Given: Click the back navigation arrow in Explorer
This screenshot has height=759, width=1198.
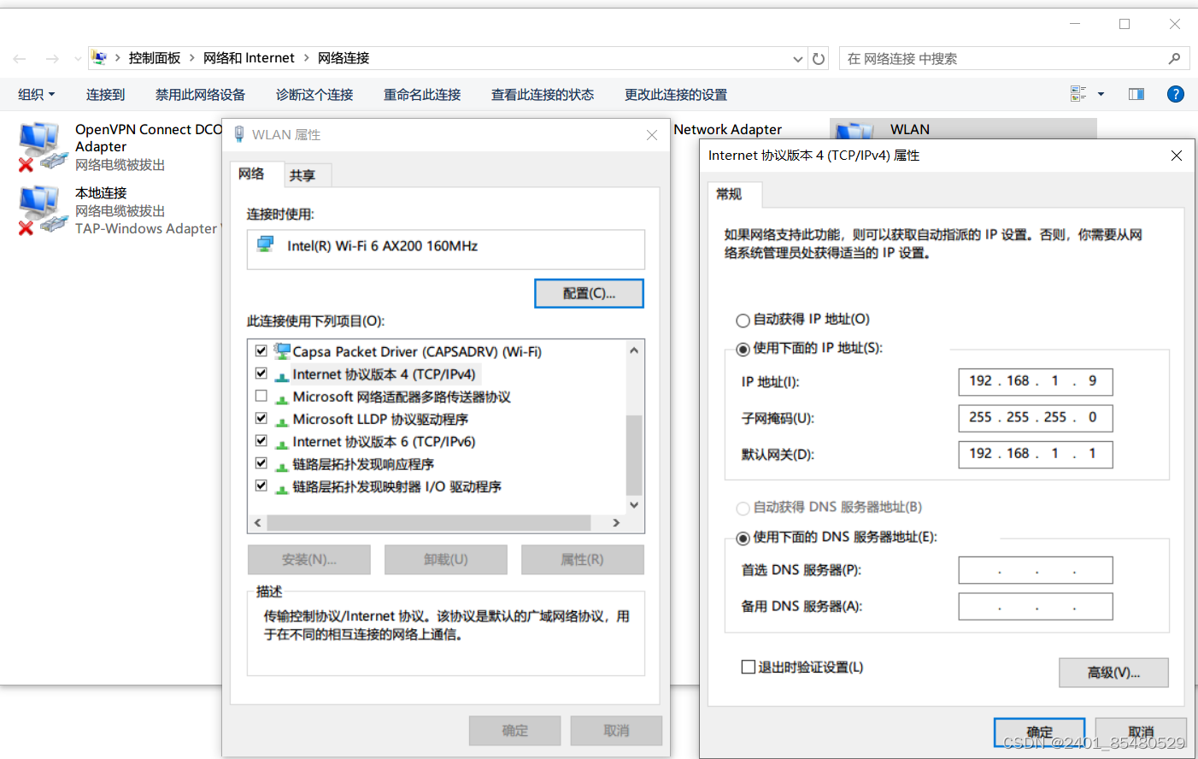Looking at the screenshot, I should click(20, 59).
